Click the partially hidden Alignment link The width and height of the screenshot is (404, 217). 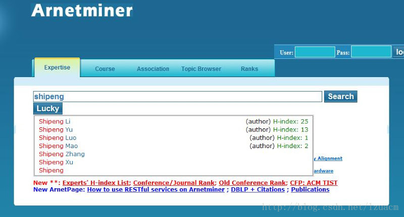coord(328,159)
